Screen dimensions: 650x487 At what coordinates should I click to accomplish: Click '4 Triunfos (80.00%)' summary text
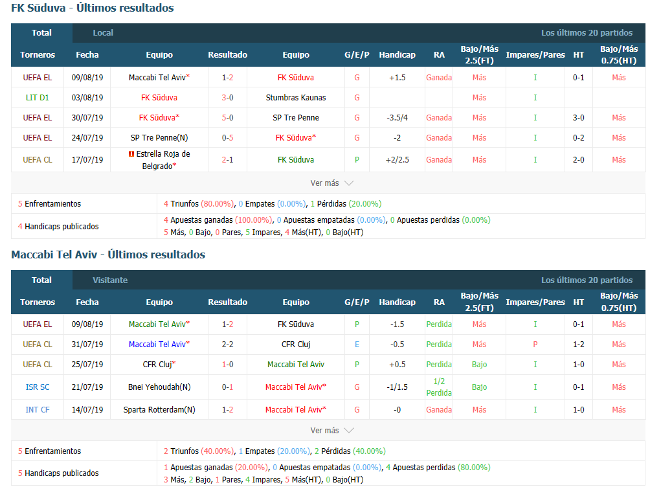point(199,204)
